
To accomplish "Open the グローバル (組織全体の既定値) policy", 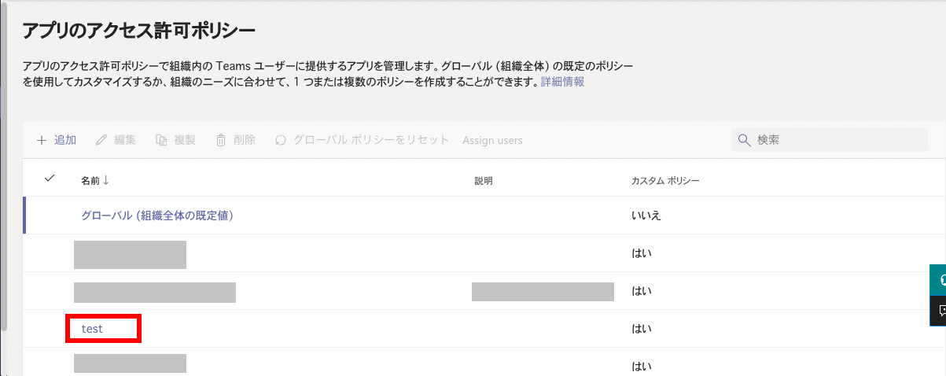I will click(157, 215).
